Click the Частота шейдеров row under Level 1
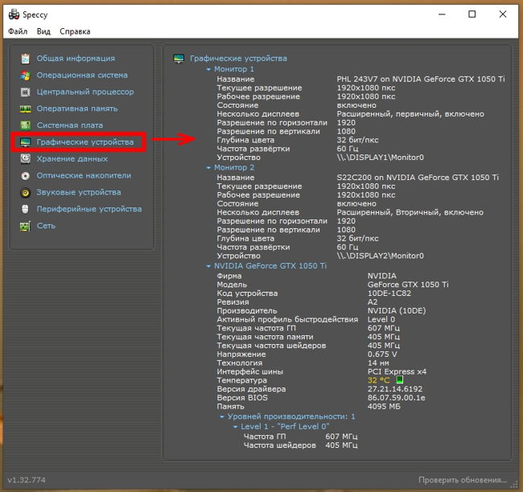This screenshot has width=523, height=492. tap(301, 445)
